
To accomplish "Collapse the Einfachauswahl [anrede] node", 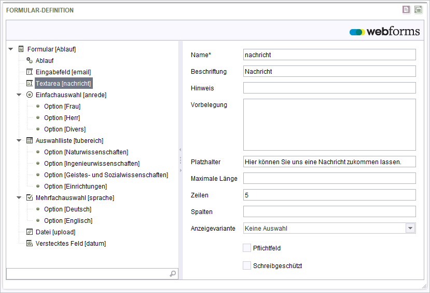I will click(19, 95).
